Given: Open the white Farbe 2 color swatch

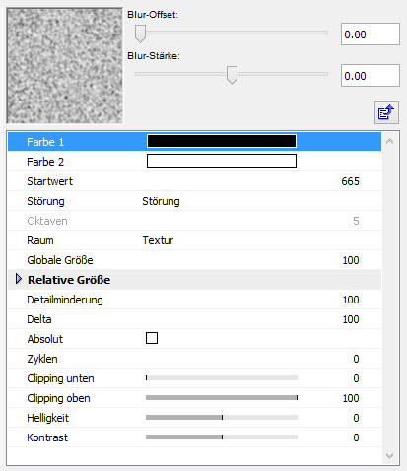Looking at the screenshot, I should click(x=222, y=161).
